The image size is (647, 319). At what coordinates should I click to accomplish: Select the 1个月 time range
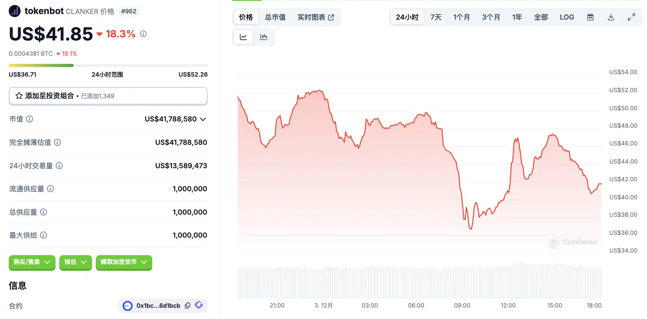point(461,17)
